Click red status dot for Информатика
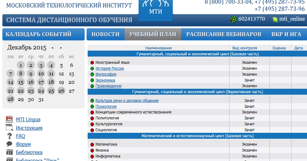The width and height of the screenshot is (307, 161). tap(92, 156)
